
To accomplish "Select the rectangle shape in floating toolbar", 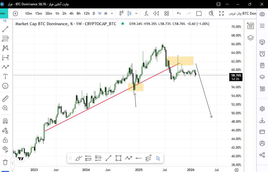I will point(118,158).
